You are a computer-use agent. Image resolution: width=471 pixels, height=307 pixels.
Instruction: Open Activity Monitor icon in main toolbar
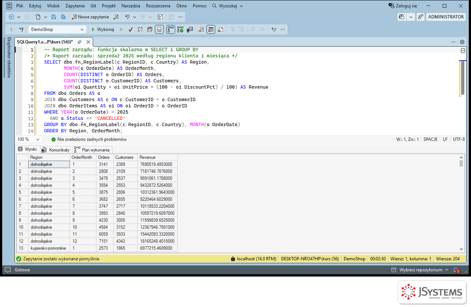[160, 17]
